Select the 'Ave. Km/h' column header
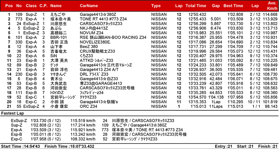 pyautogui.click(x=272, y=6)
